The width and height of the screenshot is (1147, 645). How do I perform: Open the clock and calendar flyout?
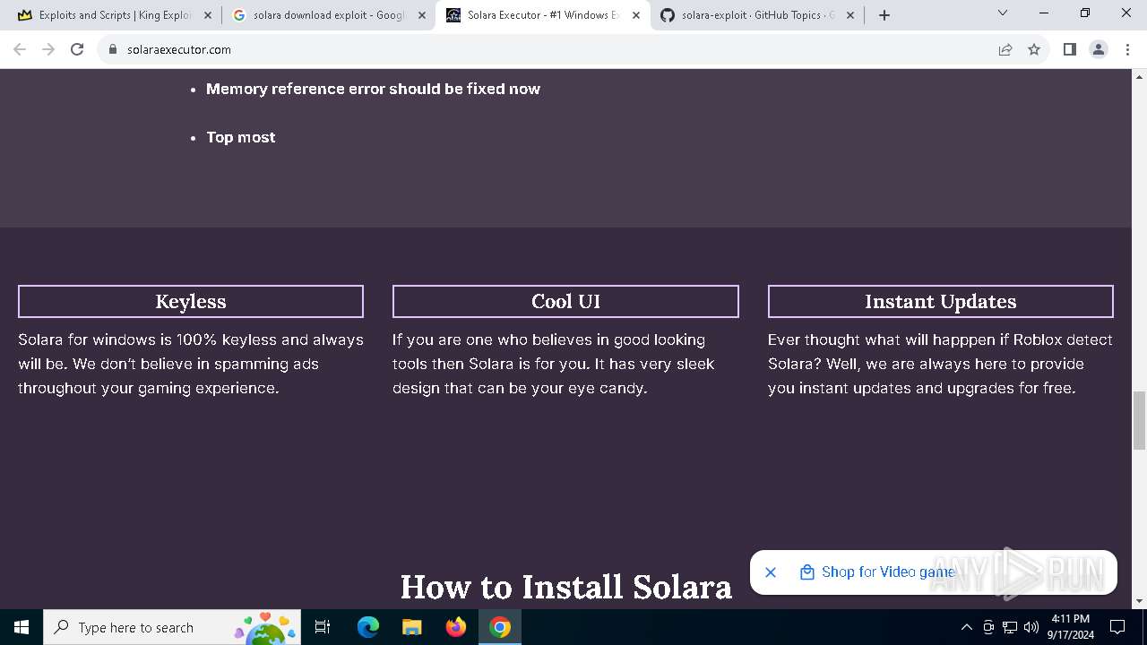click(x=1070, y=627)
